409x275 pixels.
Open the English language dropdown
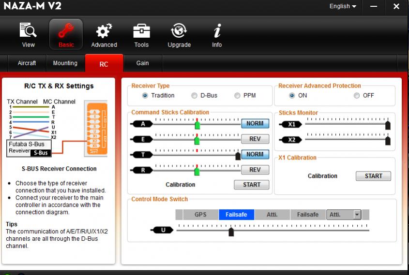(343, 6)
